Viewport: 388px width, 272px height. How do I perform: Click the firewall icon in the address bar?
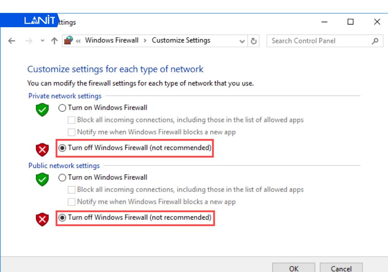click(x=69, y=40)
